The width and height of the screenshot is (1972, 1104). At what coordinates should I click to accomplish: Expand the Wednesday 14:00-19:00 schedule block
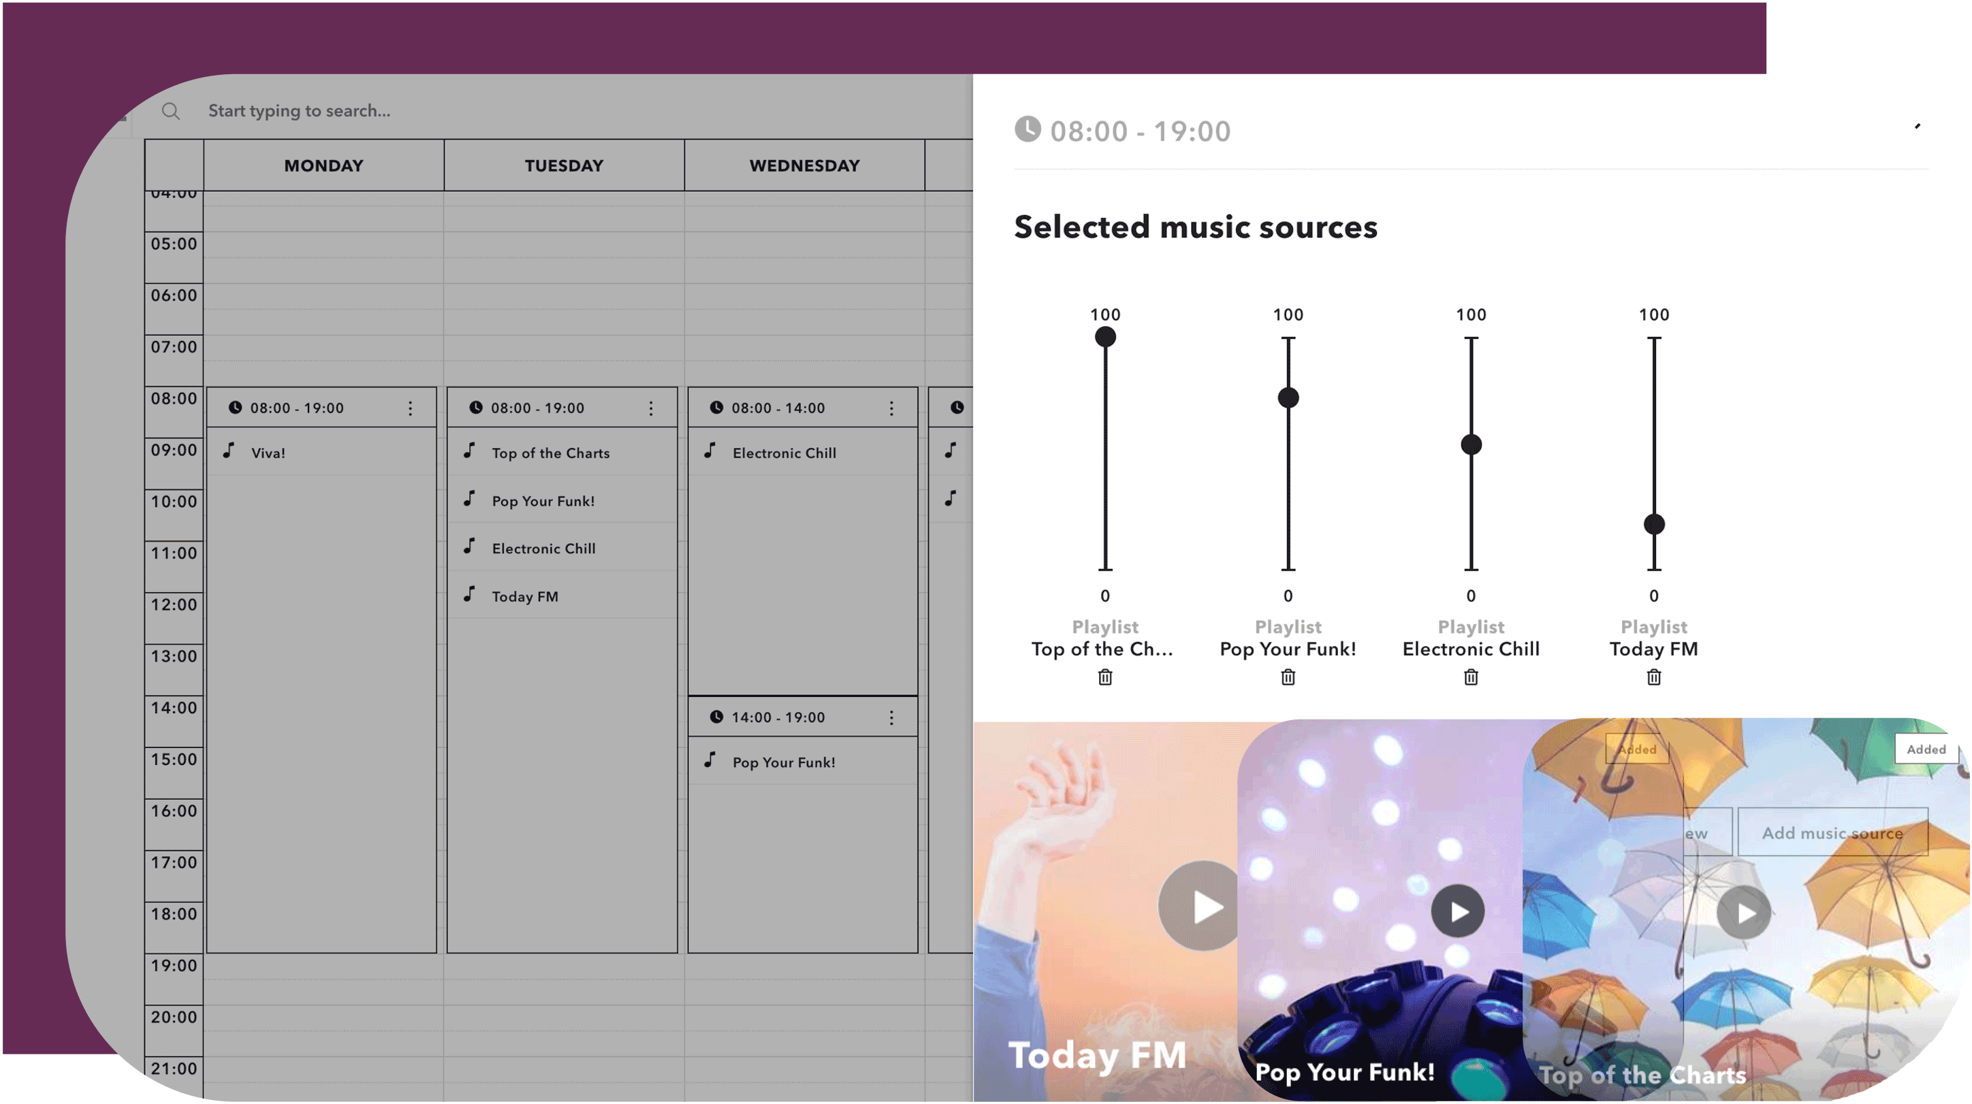click(890, 717)
